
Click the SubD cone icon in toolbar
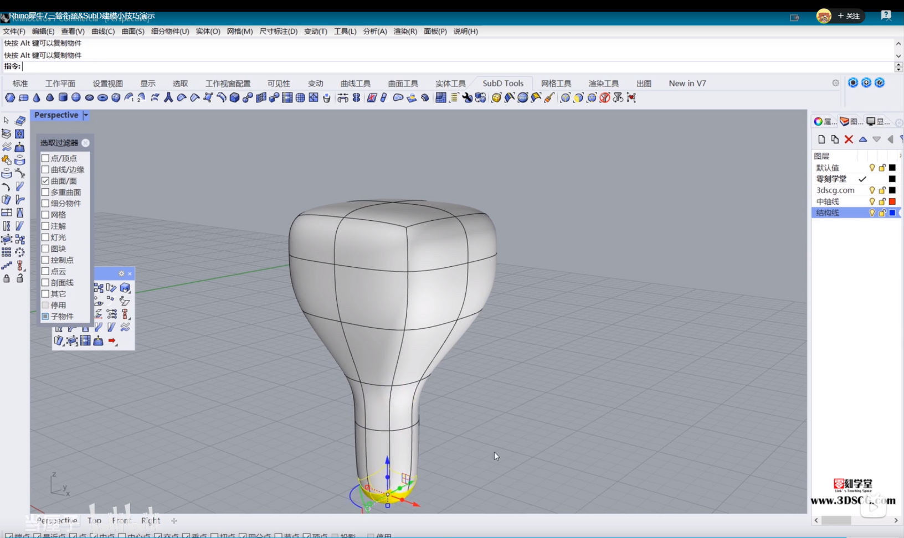click(x=37, y=97)
